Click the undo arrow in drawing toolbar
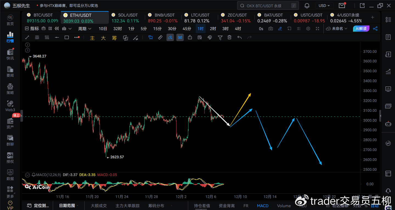The image size is (395, 210). (239, 38)
